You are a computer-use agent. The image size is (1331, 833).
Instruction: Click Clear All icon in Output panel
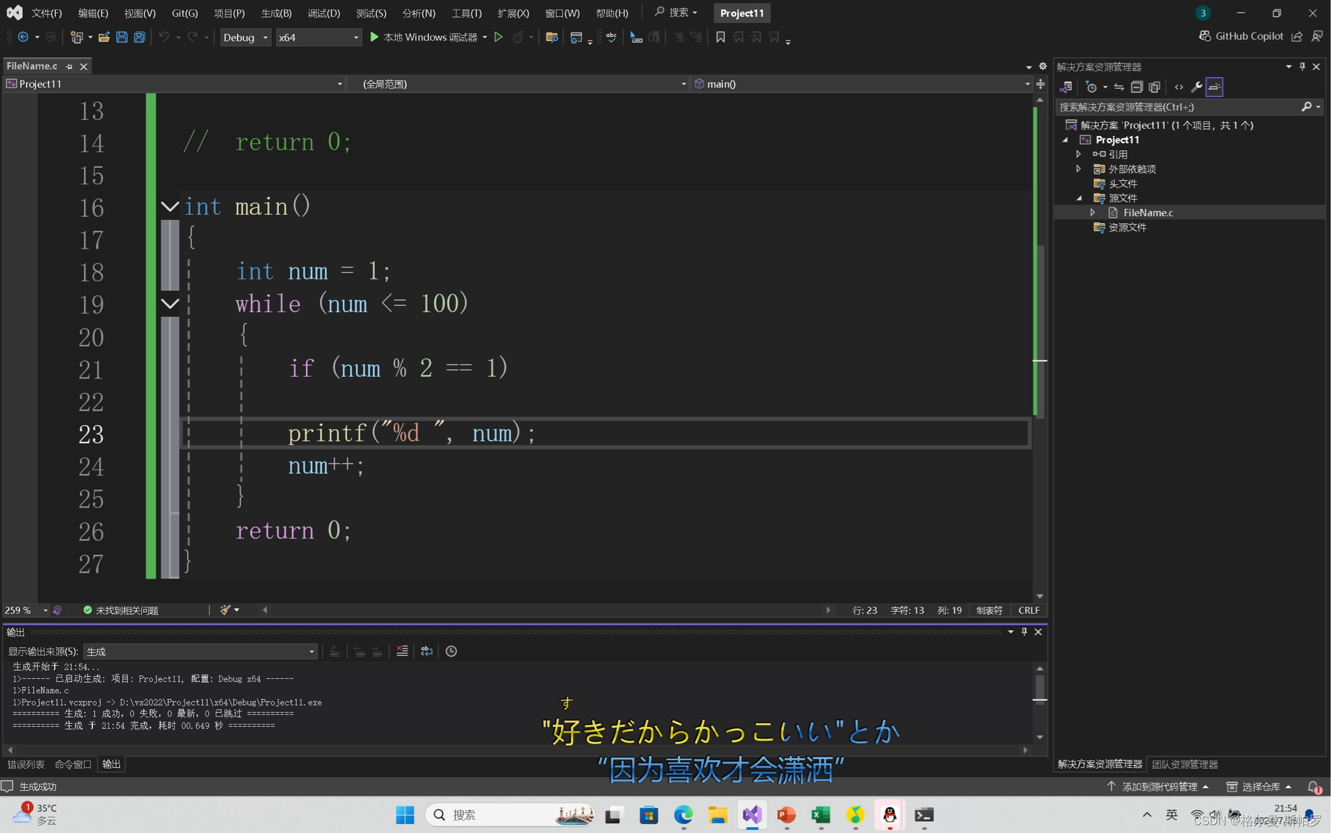(x=402, y=651)
